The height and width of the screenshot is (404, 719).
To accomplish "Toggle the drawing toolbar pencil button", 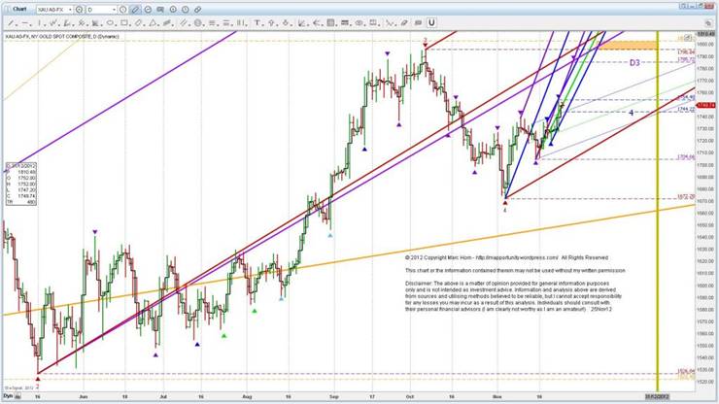I will click(135, 10).
